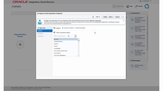Select CO.Contact_CustomObj in the list

(66, 51)
